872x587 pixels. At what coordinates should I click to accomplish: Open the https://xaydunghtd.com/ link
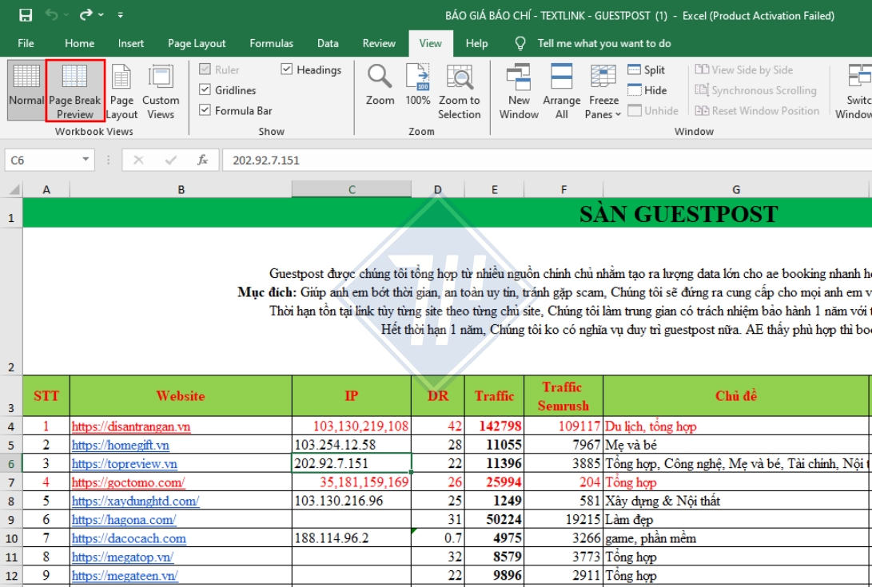(135, 501)
